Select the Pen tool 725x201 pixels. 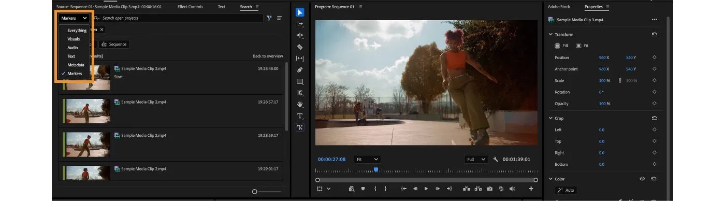(x=300, y=70)
